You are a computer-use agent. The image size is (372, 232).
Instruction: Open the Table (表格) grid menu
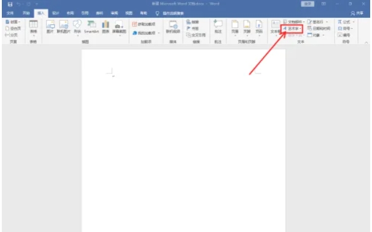coord(33,28)
